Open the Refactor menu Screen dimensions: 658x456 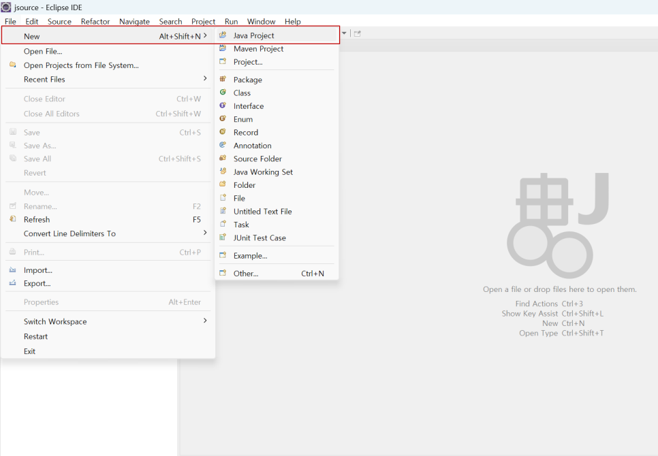(95, 21)
